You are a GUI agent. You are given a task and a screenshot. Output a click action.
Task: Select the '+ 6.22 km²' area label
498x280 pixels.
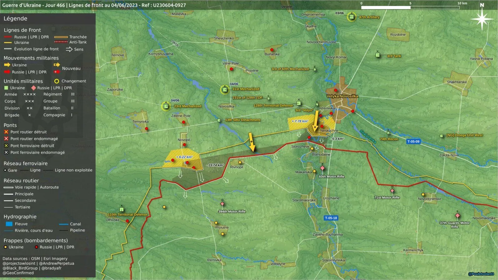point(184,157)
